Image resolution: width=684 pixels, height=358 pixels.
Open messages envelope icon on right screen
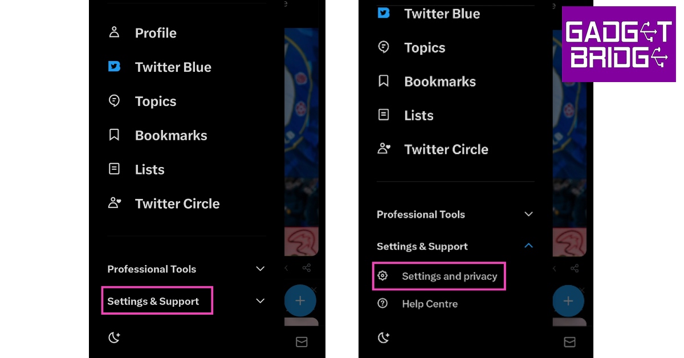pos(569,341)
